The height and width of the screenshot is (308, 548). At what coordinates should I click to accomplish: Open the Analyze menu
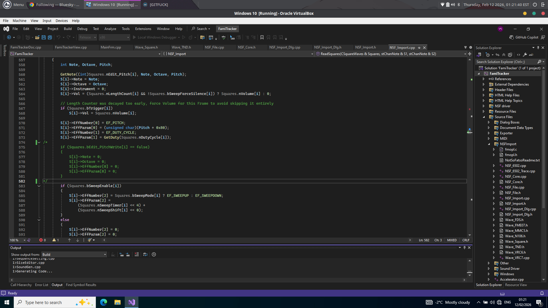[110, 29]
